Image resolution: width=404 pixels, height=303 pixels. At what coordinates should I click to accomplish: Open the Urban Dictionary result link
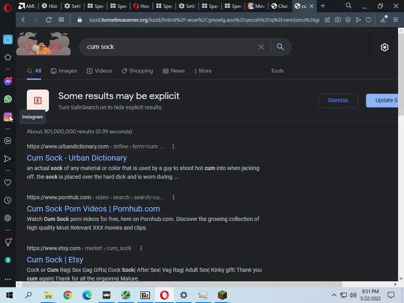coord(77,158)
